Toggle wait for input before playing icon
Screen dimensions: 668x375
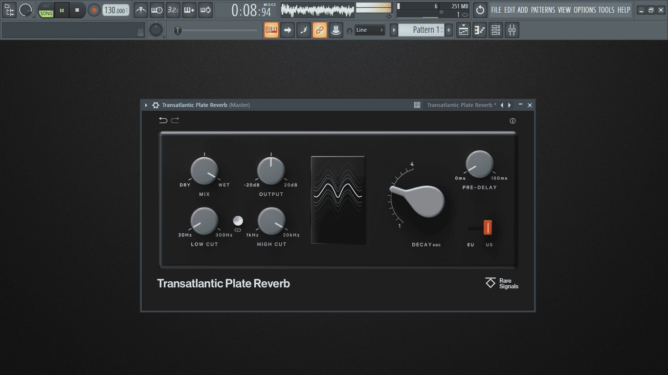click(157, 10)
